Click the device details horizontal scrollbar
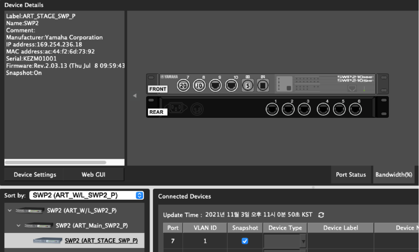The width and height of the screenshot is (419, 252). 56,162
